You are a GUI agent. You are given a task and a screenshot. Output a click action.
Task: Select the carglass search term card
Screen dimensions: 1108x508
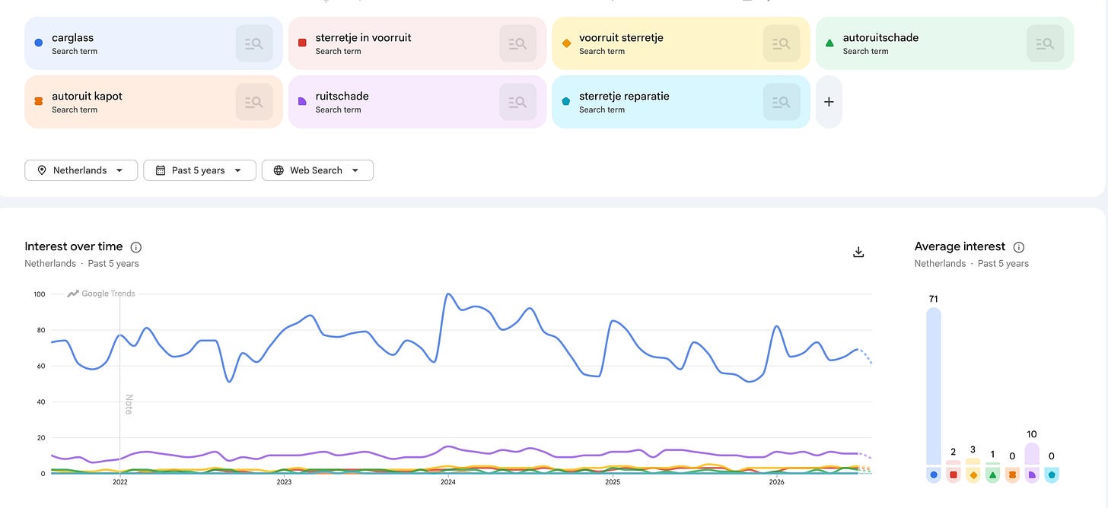(154, 43)
